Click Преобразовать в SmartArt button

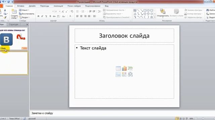click(117, 17)
